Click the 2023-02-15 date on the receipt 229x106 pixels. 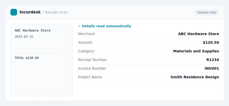24,37
